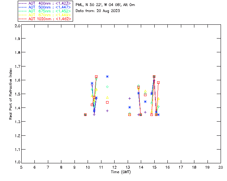
Task: Click the AOT 1020nm legend entry
Action: (45, 19)
